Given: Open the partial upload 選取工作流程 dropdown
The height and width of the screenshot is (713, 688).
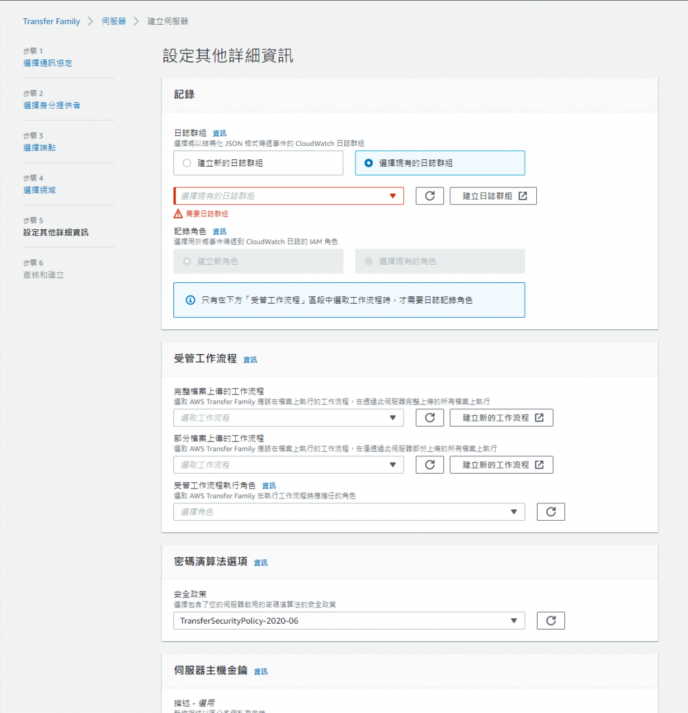Looking at the screenshot, I should click(289, 465).
